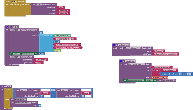The height and width of the screenshot is (110, 193).
Task: Click the gear icon on the join block
Action: [154, 70]
